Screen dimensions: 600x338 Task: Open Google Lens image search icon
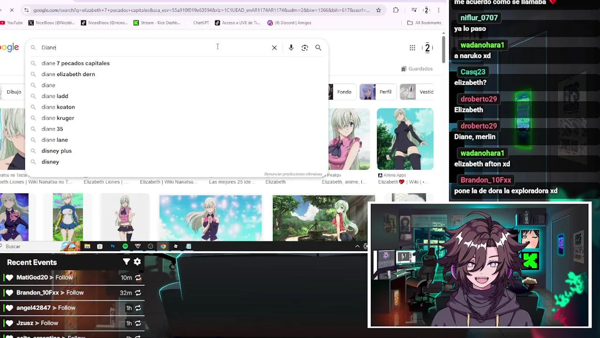click(x=305, y=47)
